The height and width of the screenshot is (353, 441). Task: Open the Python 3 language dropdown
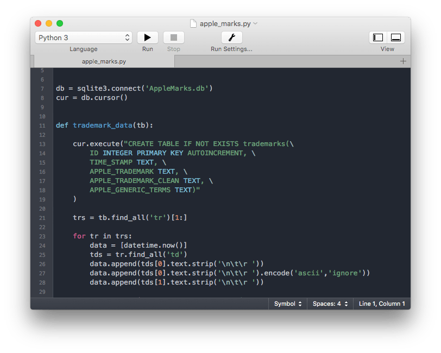(x=84, y=37)
